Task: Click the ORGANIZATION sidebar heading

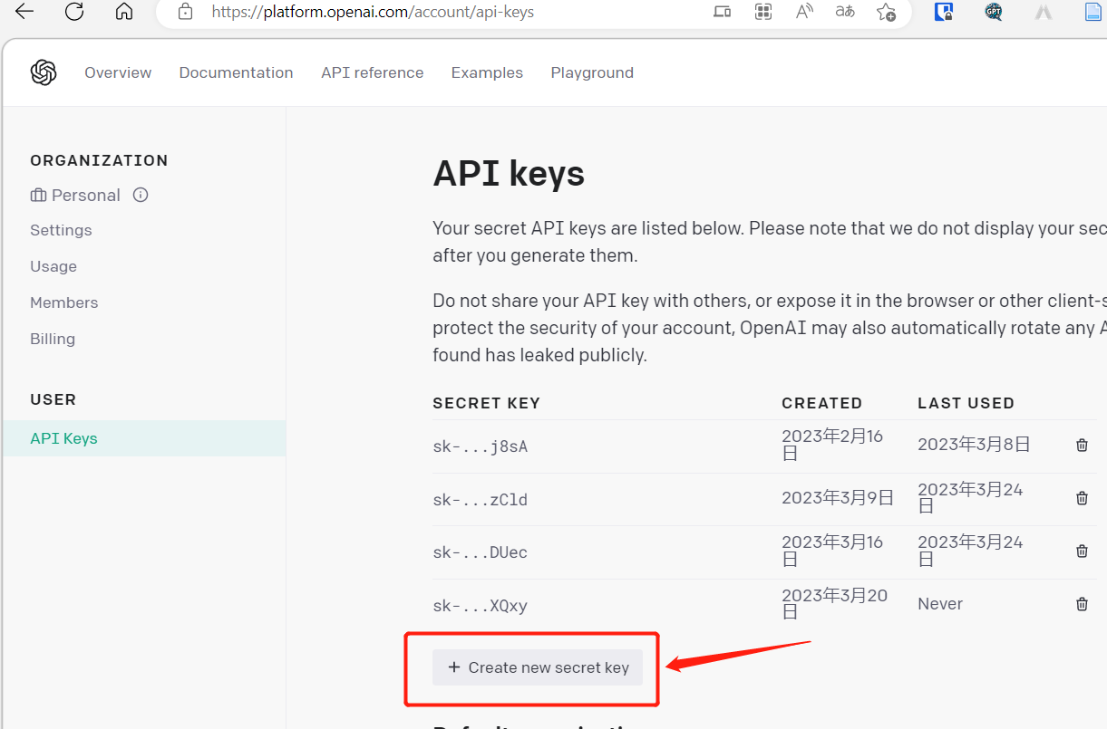Action: [99, 160]
